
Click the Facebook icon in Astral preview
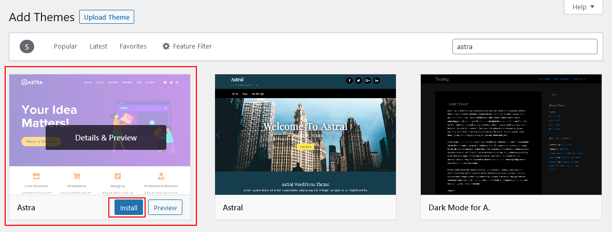349,81
